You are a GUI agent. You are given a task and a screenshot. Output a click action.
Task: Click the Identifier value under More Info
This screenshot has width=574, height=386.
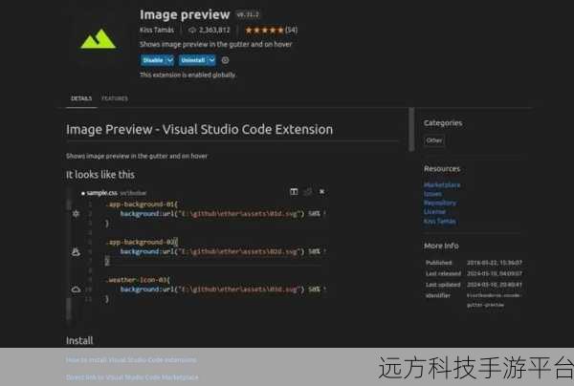494,300
